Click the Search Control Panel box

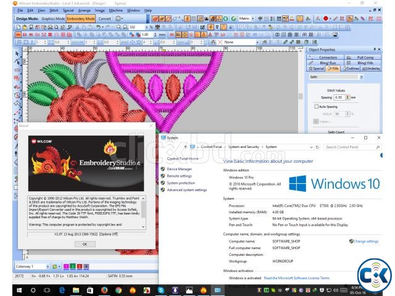(x=352, y=147)
